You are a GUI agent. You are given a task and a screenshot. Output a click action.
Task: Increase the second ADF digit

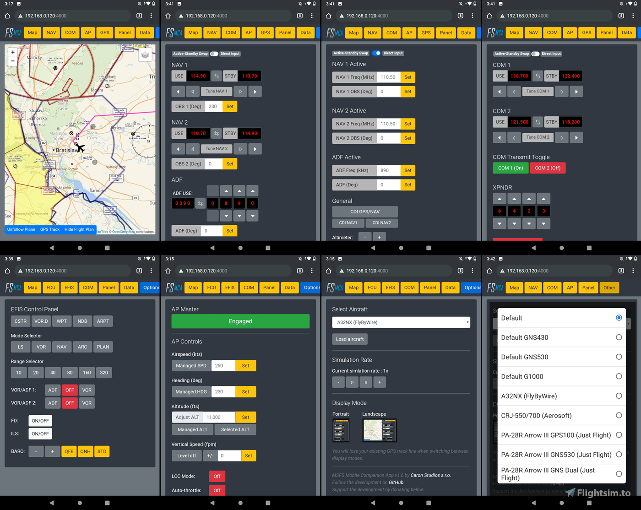226,190
